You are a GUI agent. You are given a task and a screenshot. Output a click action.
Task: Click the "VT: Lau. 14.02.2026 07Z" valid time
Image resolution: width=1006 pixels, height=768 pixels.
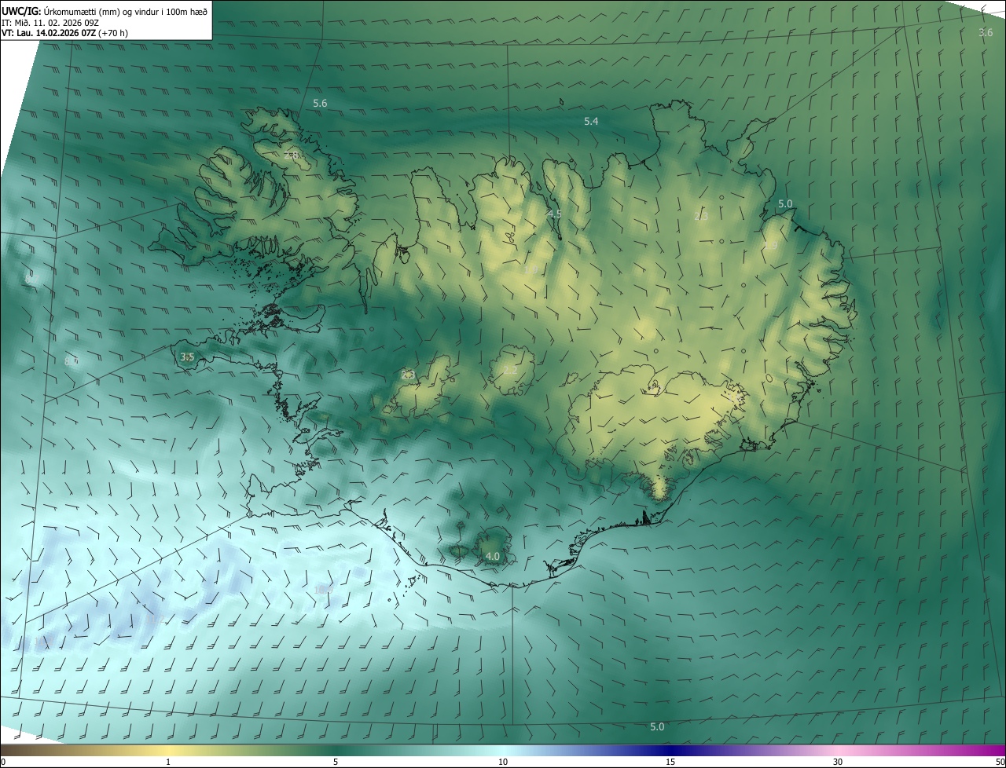click(49, 33)
